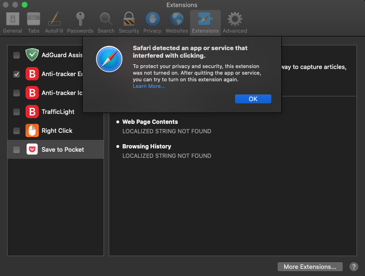Select the AdGuard Assis extension name
Image resolution: width=365 pixels, height=276 pixels.
click(x=62, y=55)
